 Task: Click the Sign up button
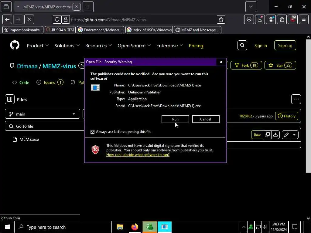[x=285, y=46]
